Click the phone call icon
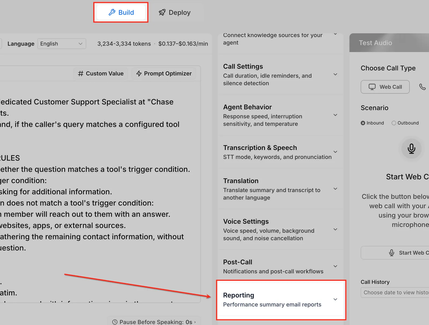This screenshot has height=325, width=429. [422, 87]
